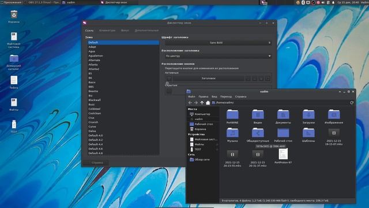Open the Изображения folder
This screenshot has height=208, width=369.
(334, 117)
